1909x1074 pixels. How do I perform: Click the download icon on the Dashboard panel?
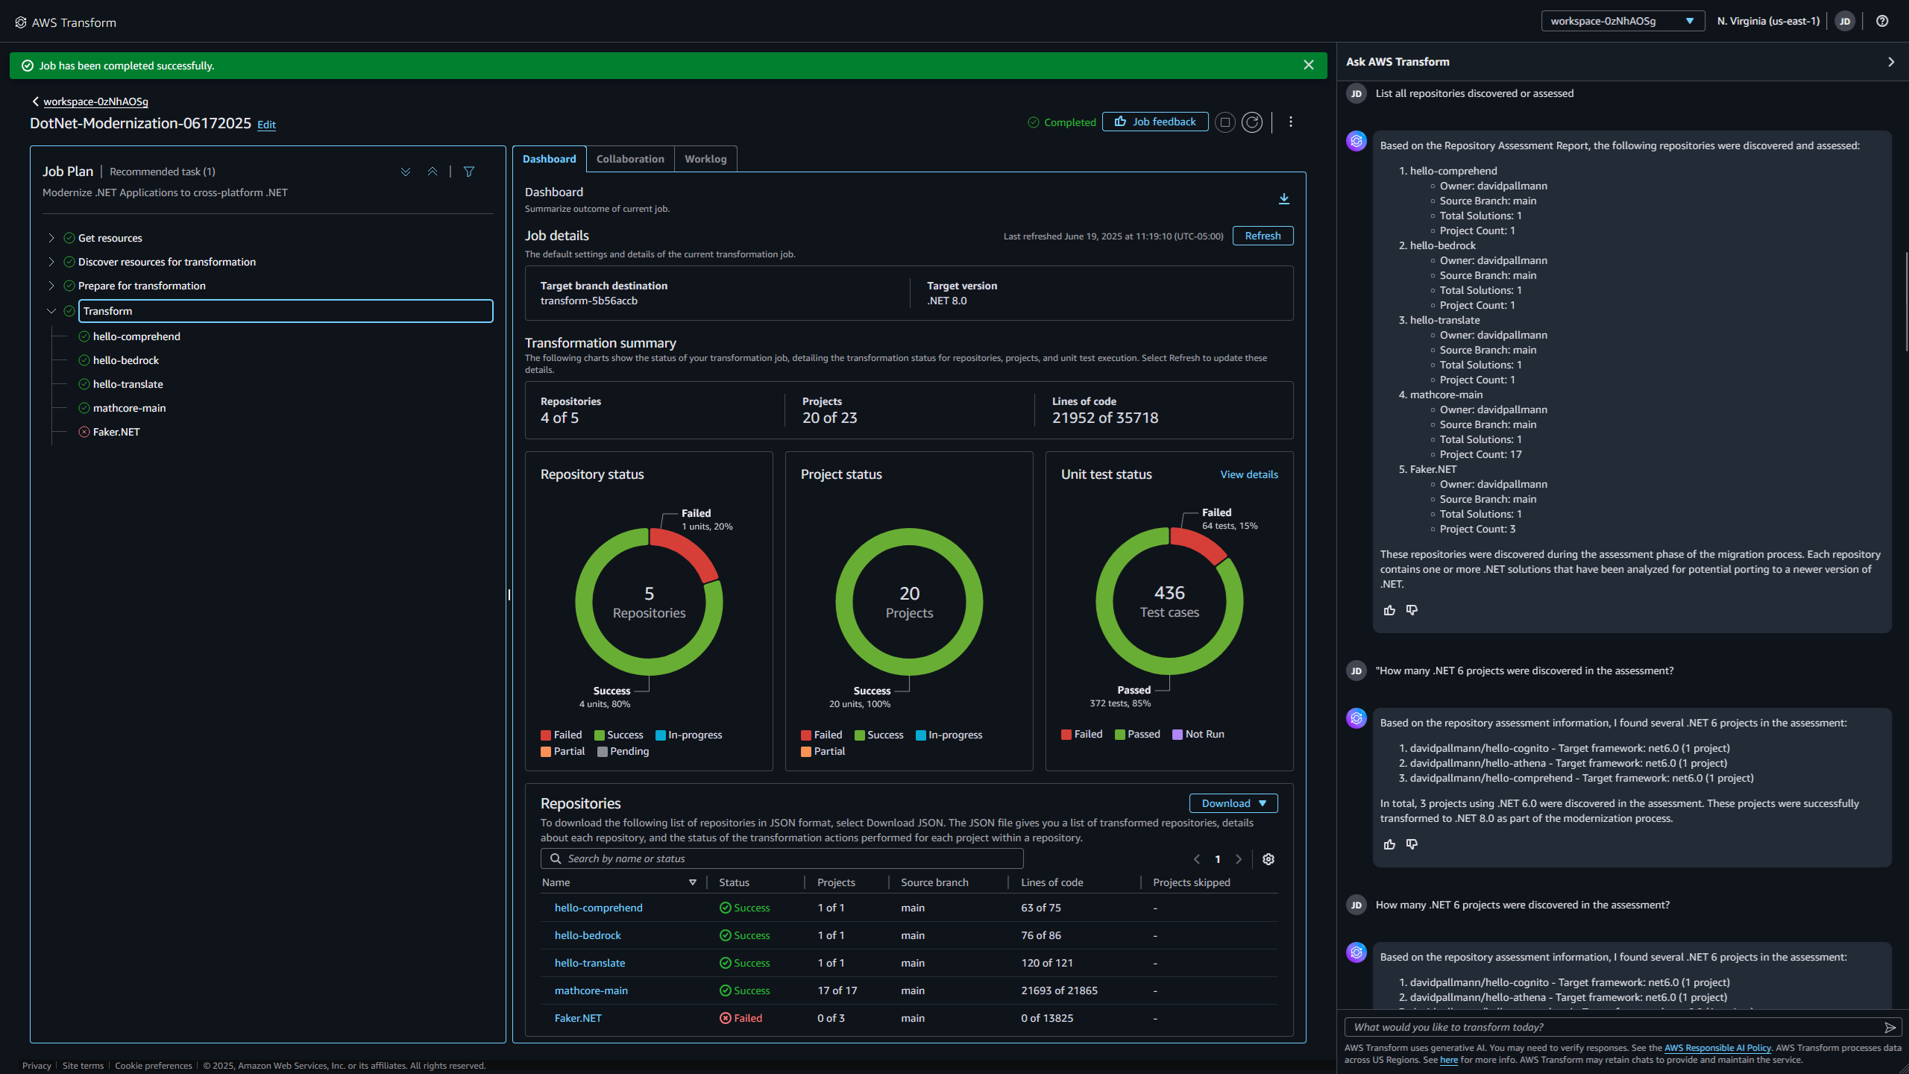click(1284, 198)
